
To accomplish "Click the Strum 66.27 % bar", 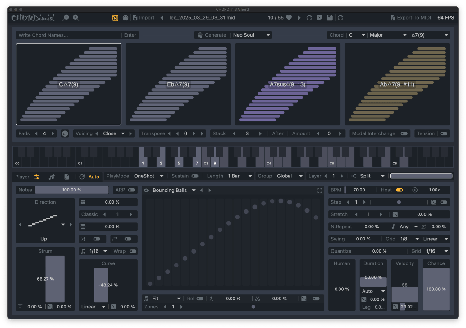I will [55, 279].
